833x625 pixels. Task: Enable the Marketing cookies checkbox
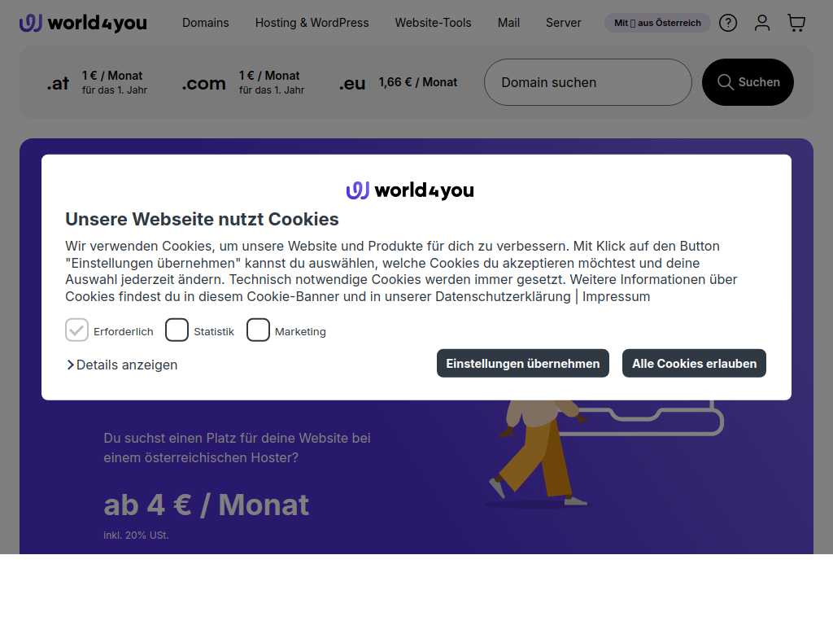(258, 330)
